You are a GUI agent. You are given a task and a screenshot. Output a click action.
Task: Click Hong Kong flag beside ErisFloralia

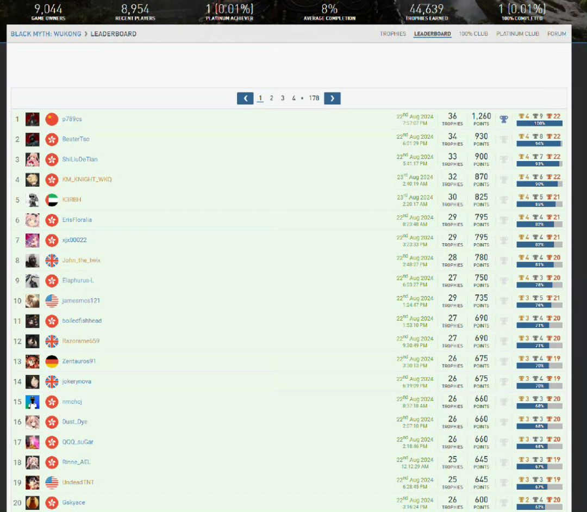(x=52, y=220)
